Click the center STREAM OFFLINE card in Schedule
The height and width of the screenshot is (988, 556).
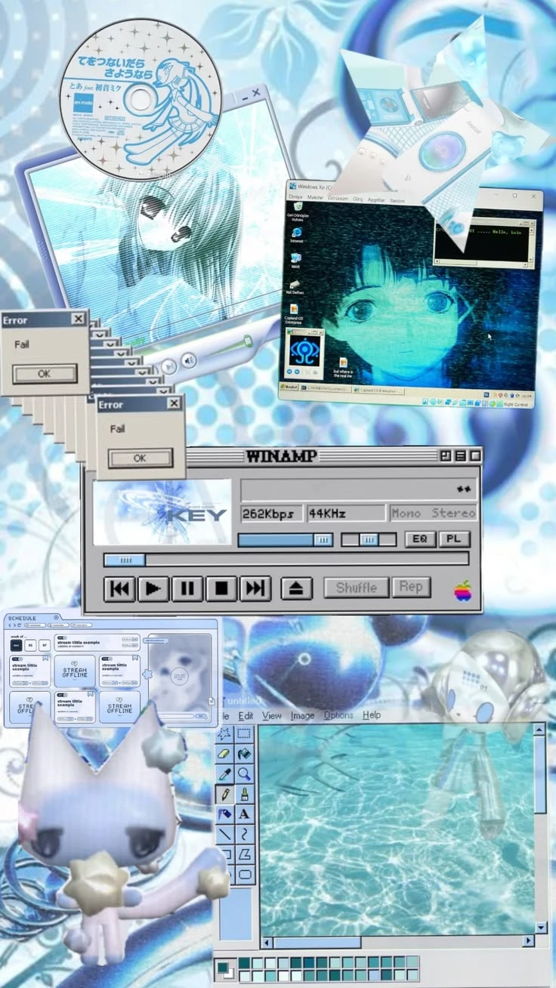75,671
